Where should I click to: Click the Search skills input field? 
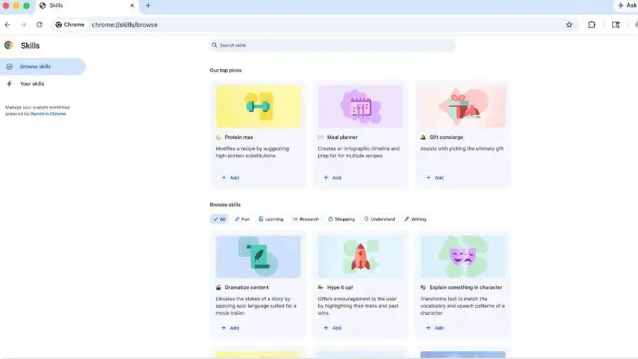pos(333,45)
